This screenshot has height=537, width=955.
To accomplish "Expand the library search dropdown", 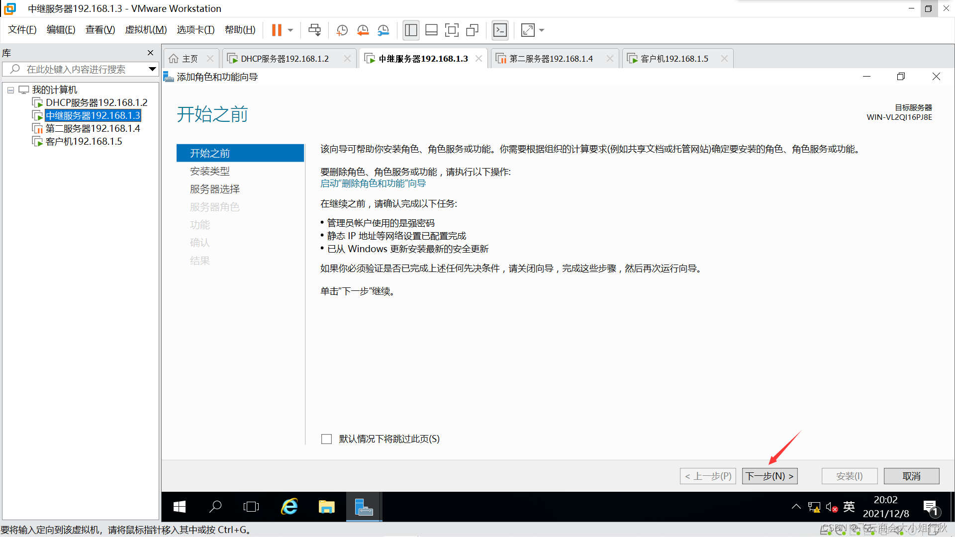I will [152, 69].
